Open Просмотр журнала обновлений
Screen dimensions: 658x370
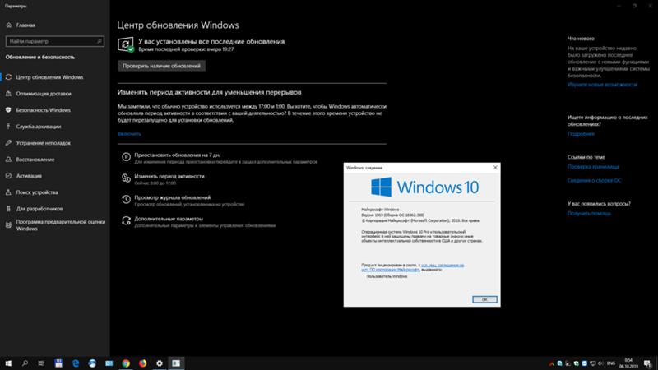173,197
